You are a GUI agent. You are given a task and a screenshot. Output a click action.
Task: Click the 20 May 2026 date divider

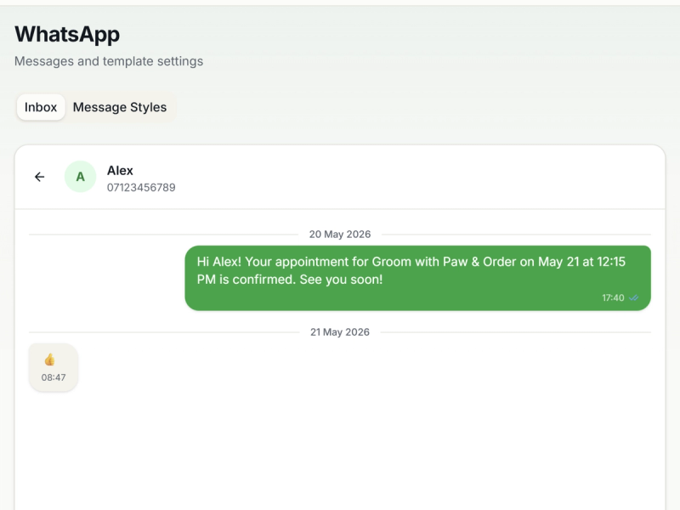[x=340, y=235]
